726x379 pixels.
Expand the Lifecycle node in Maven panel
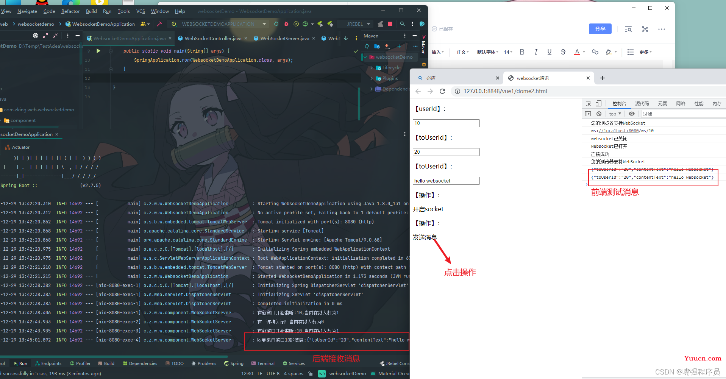tap(372, 68)
